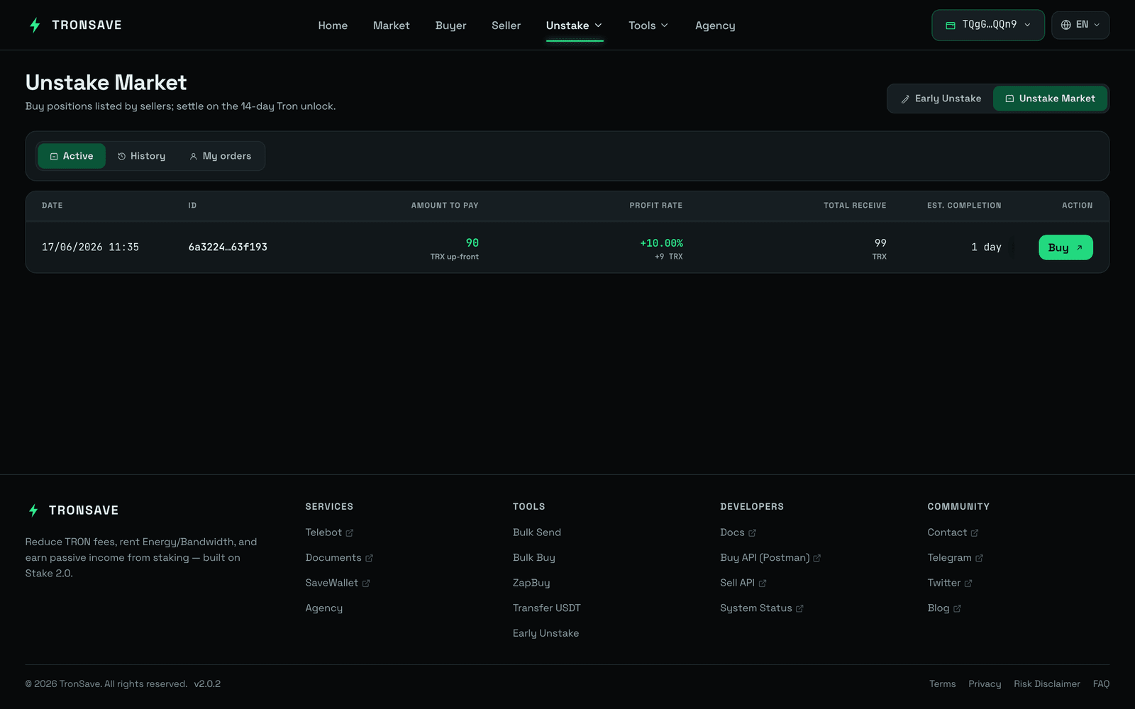
Task: Switch to the History tab
Action: tap(141, 156)
